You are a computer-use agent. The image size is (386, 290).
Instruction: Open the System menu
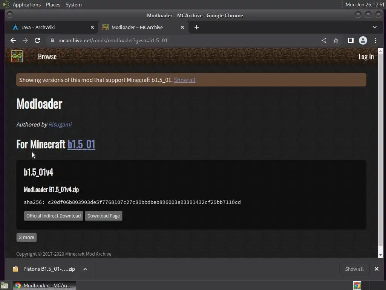tap(74, 5)
